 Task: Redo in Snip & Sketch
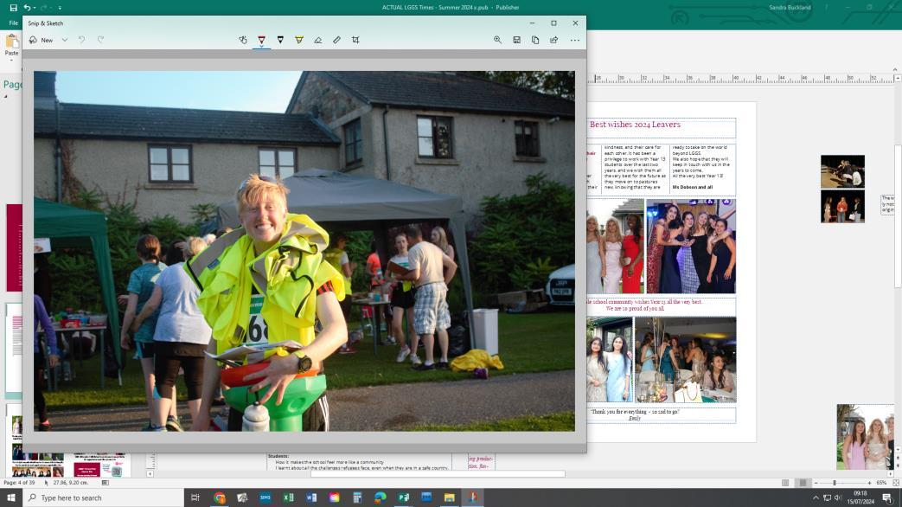pos(100,40)
